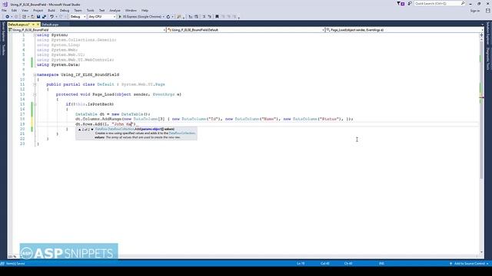Open the Build menu
Viewport: 492px width, 276px height.
coord(52,10)
